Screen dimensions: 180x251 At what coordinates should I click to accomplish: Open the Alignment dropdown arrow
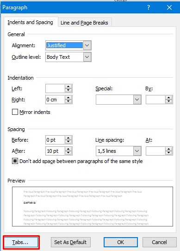pyautogui.click(x=87, y=45)
